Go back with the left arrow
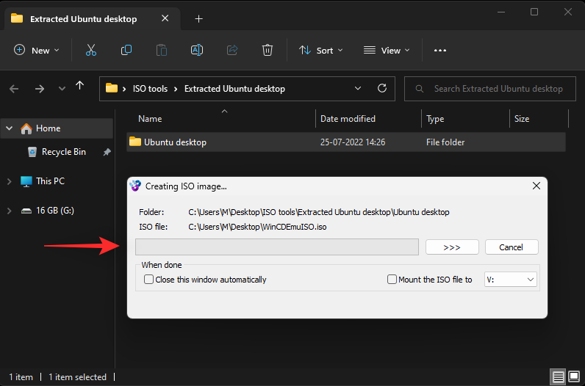The width and height of the screenshot is (585, 386). 14,89
